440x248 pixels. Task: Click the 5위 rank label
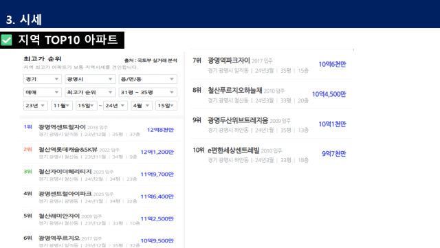[x=27, y=216]
